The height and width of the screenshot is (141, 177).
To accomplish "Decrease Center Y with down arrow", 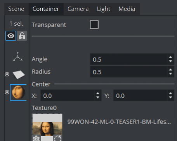I will (x=170, y=97).
